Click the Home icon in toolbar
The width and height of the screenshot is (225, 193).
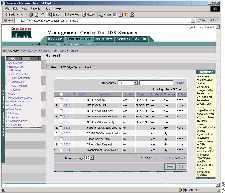[43, 15]
